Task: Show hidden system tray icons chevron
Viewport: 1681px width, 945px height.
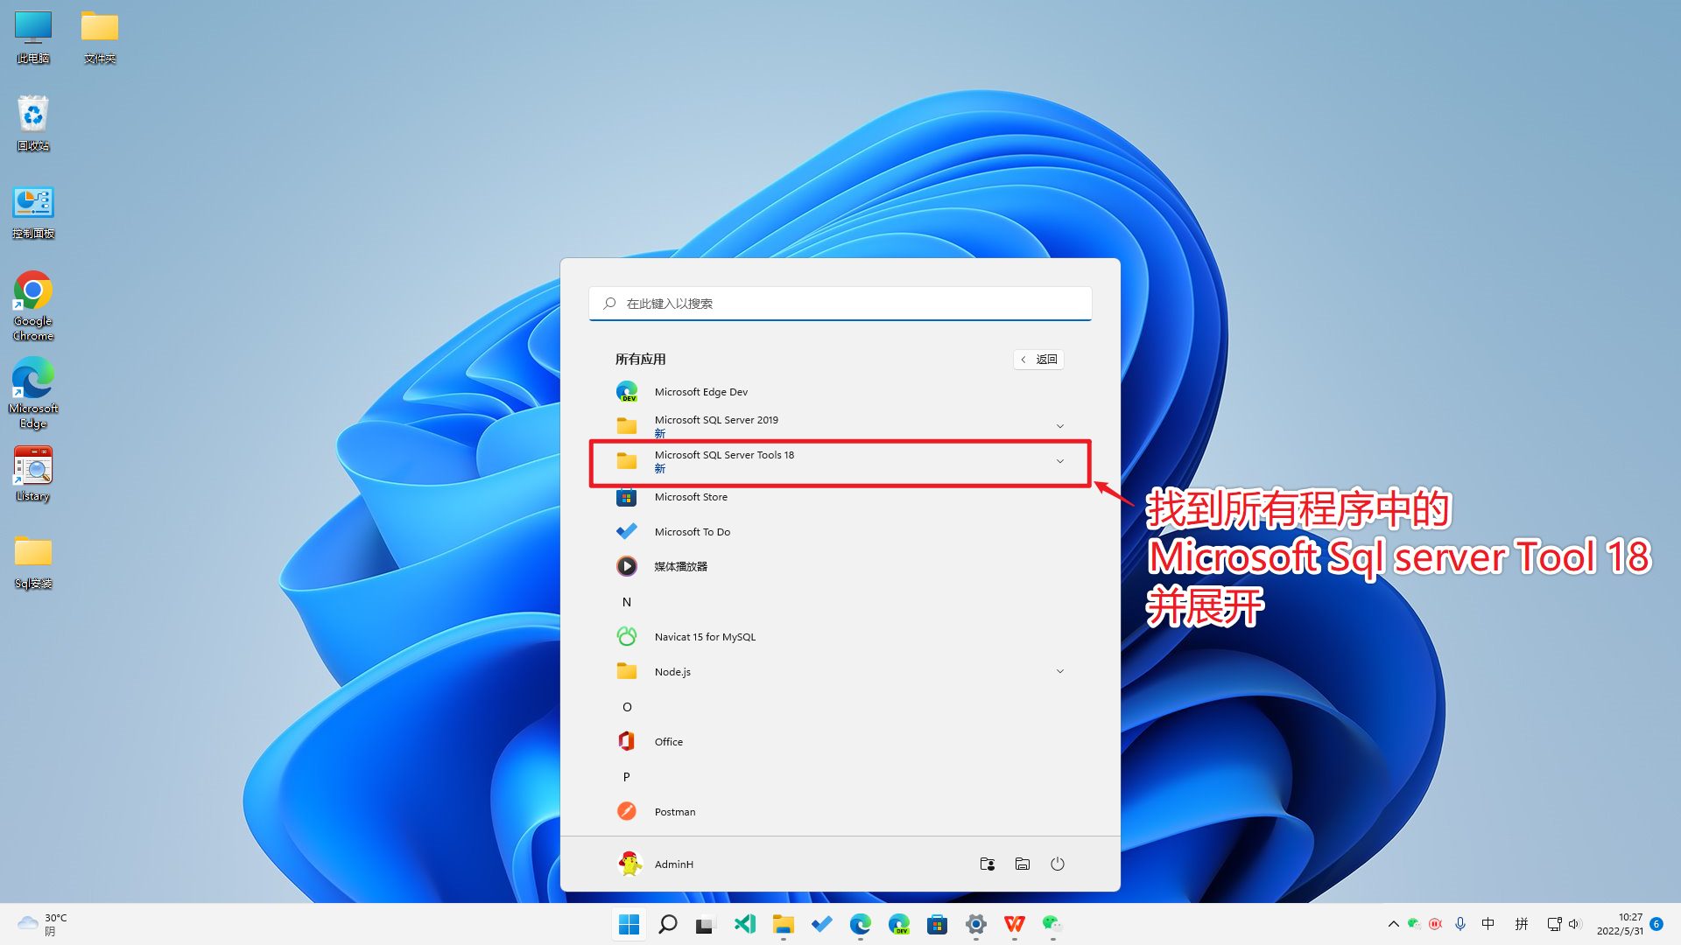Action: tap(1394, 924)
